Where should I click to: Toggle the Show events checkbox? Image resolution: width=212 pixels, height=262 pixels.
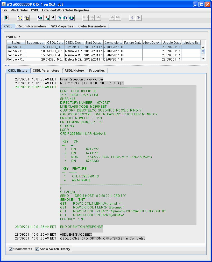click(11, 249)
